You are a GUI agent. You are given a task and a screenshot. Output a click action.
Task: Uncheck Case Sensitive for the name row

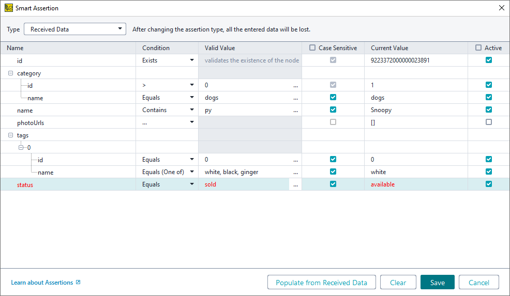click(x=333, y=110)
